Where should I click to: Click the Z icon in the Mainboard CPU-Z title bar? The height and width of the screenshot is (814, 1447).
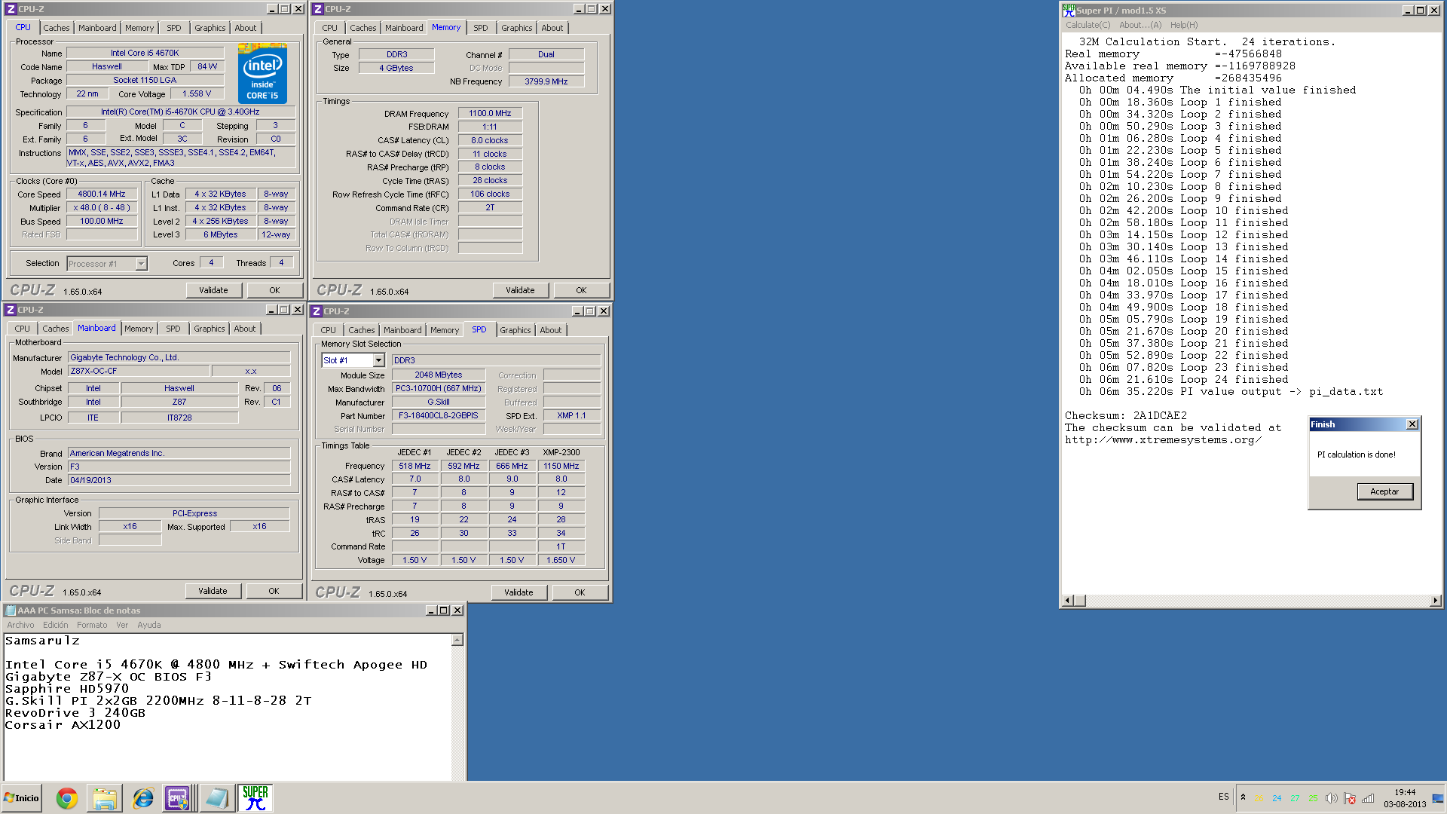click(10, 310)
